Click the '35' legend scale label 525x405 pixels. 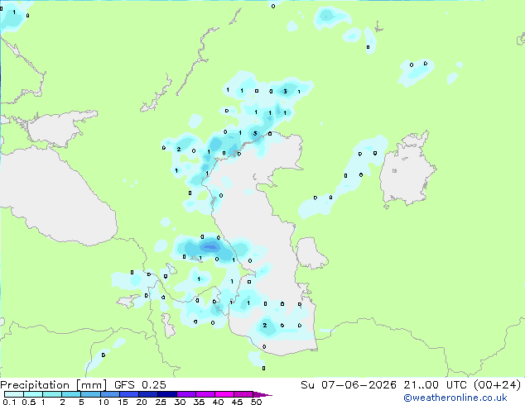pos(200,402)
